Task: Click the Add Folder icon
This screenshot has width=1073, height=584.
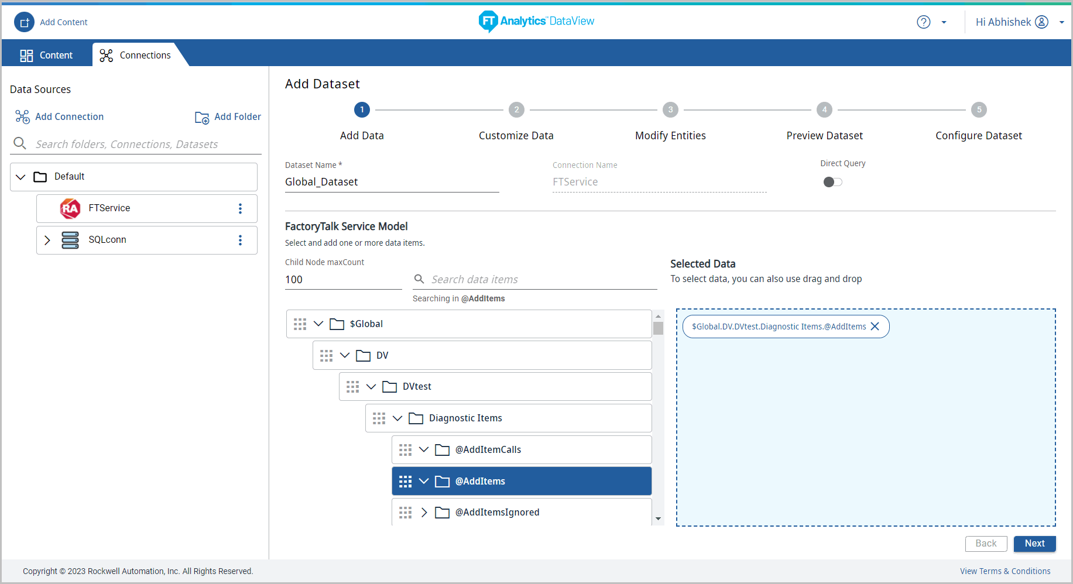Action: coord(202,118)
